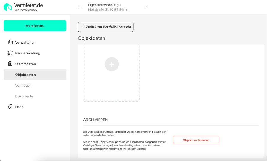Open the Ich möchte... action menu
This screenshot has width=267, height=161.
[x=35, y=26]
